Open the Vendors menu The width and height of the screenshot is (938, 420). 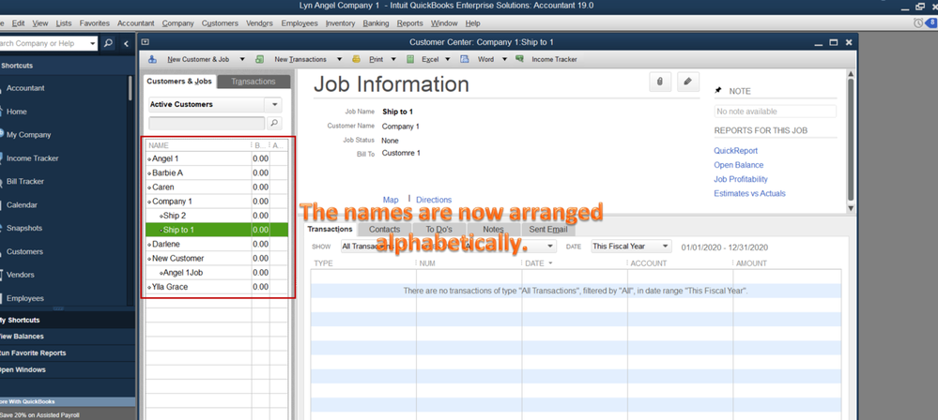coord(260,23)
